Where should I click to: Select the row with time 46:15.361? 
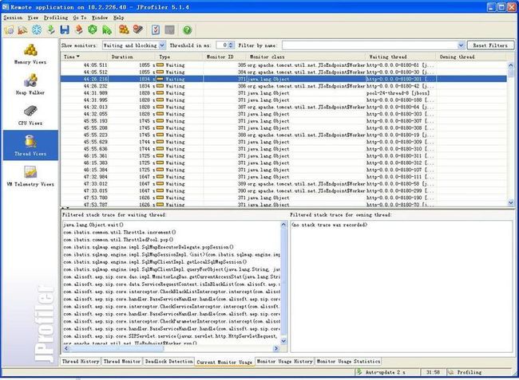pyautogui.click(x=283, y=156)
